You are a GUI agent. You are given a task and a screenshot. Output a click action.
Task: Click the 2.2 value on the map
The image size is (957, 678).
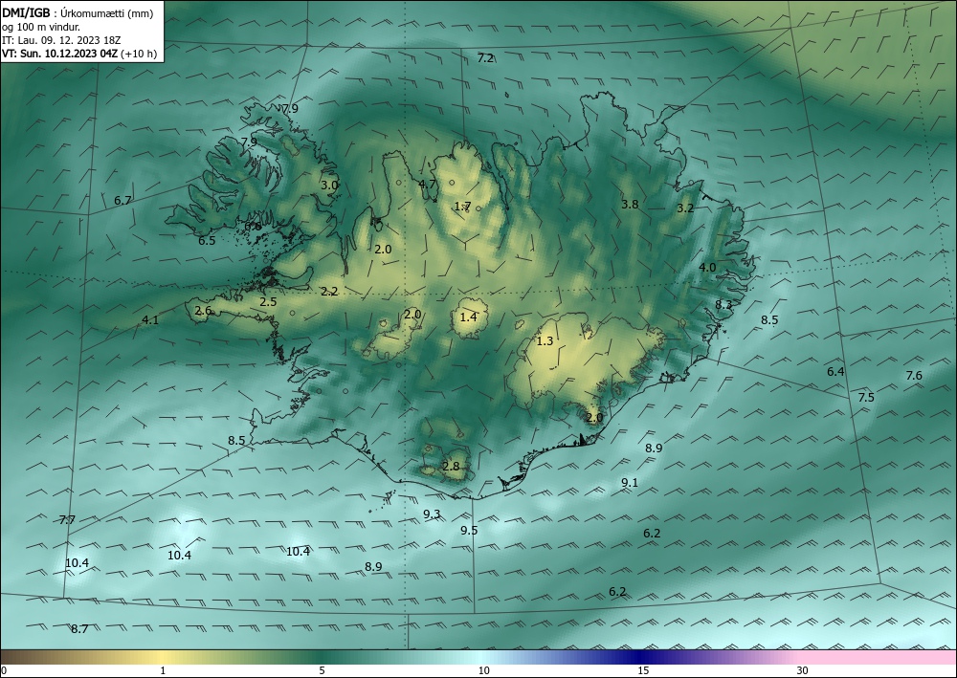pos(329,292)
